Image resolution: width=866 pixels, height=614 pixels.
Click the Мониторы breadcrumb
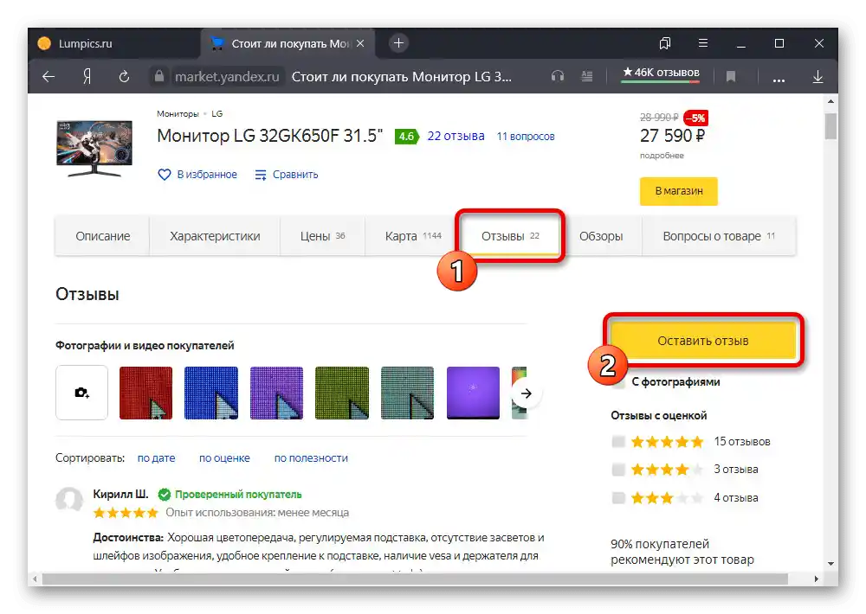178,113
